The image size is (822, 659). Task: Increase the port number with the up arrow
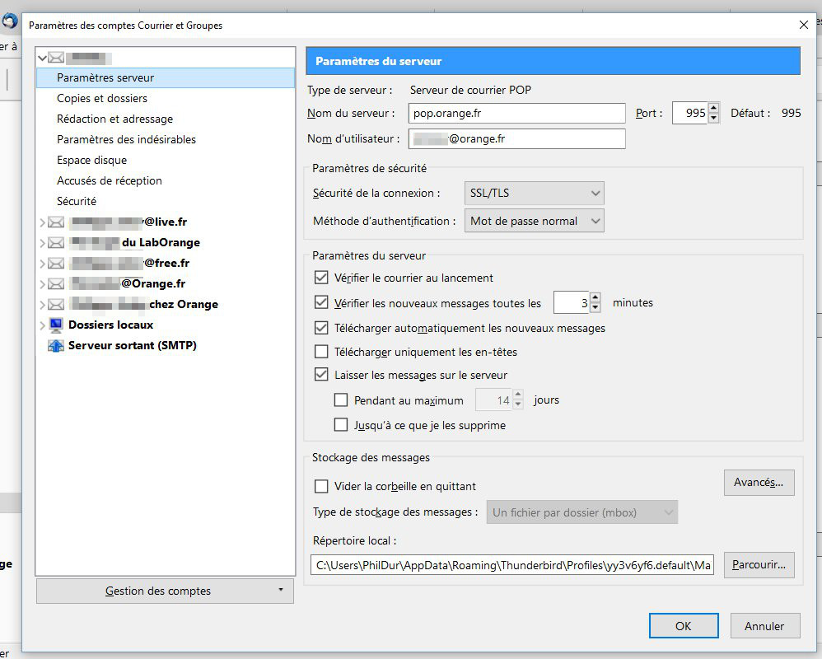coord(714,108)
